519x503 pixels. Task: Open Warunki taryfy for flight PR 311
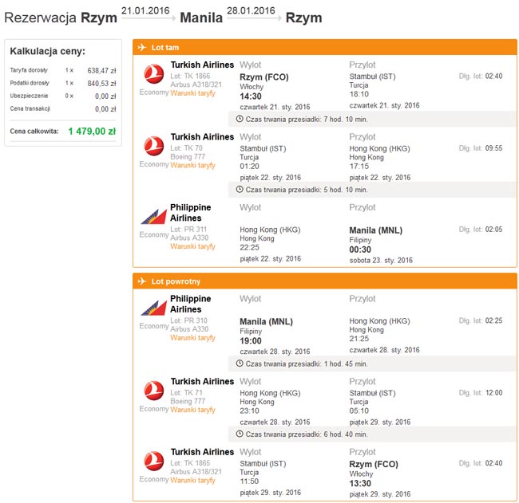click(192, 246)
